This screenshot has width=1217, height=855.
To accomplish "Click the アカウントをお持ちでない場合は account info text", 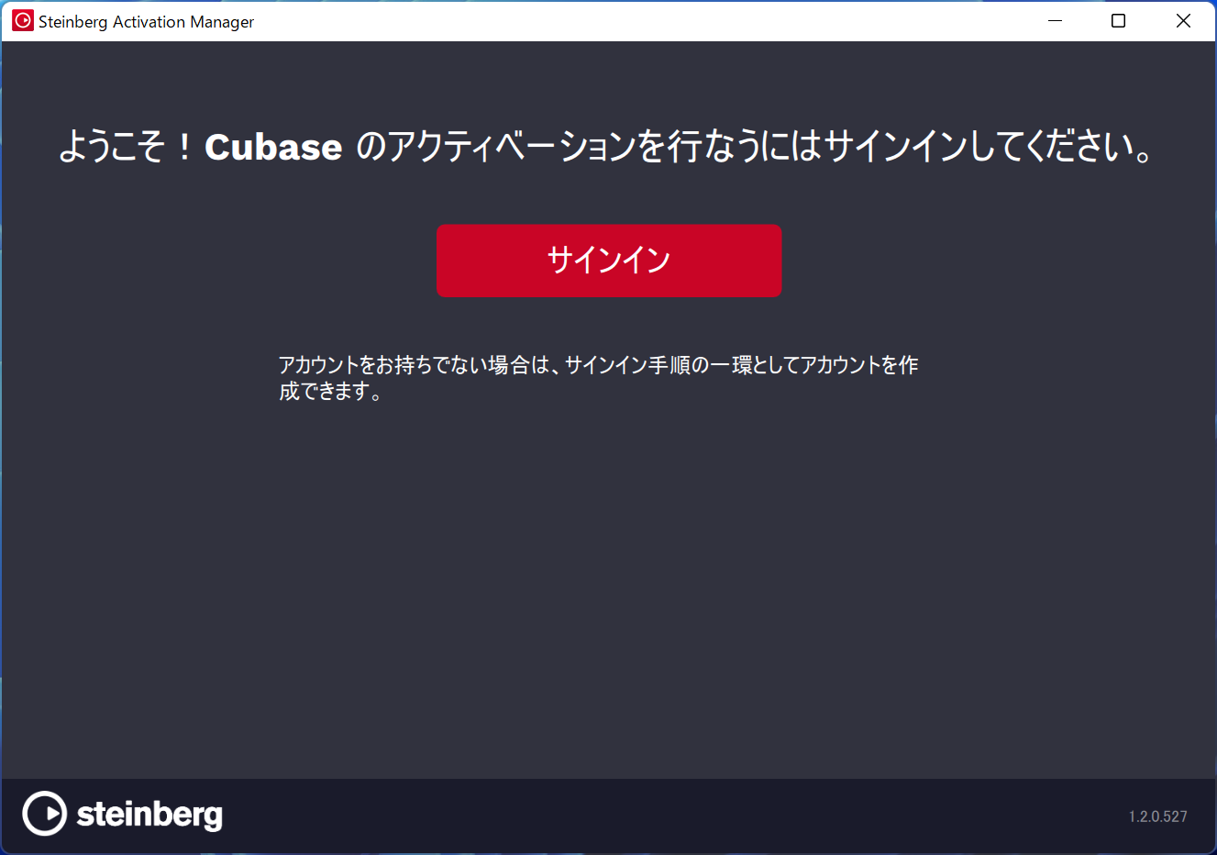I will pos(598,378).
